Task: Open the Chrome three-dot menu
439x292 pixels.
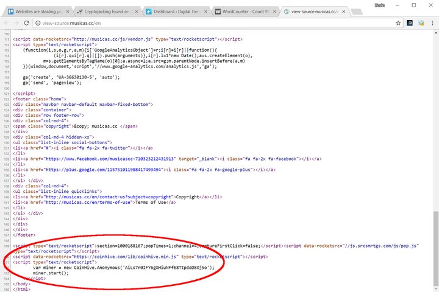Action: [x=432, y=23]
